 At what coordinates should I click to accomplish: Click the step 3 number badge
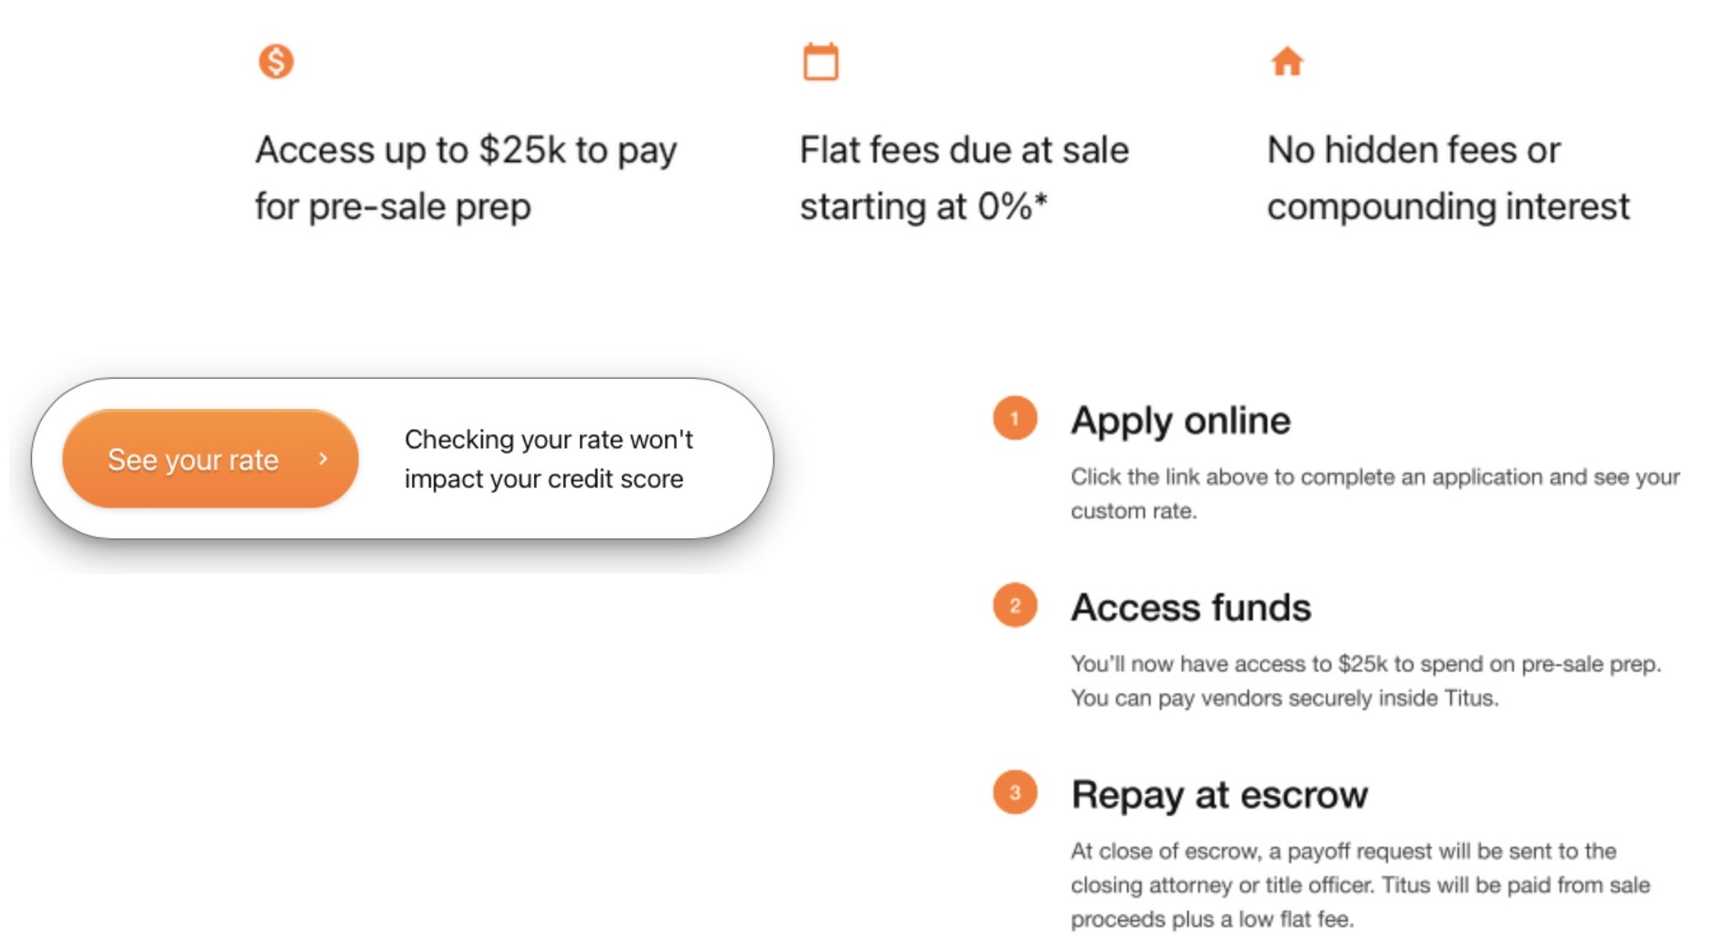(x=1015, y=793)
